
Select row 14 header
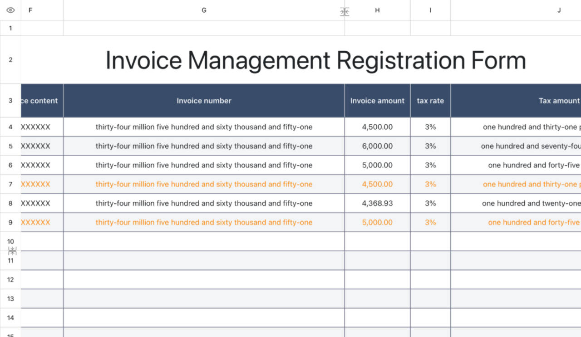10,317
